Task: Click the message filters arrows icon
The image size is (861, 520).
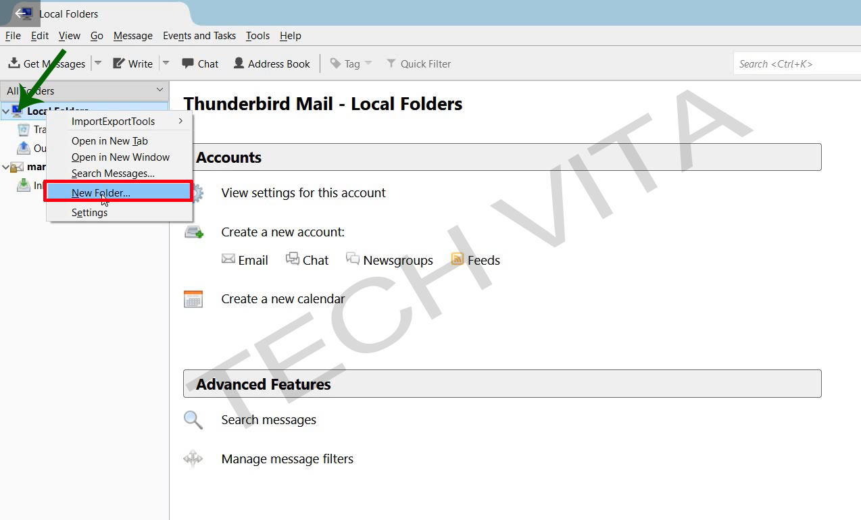Action: coord(193,459)
